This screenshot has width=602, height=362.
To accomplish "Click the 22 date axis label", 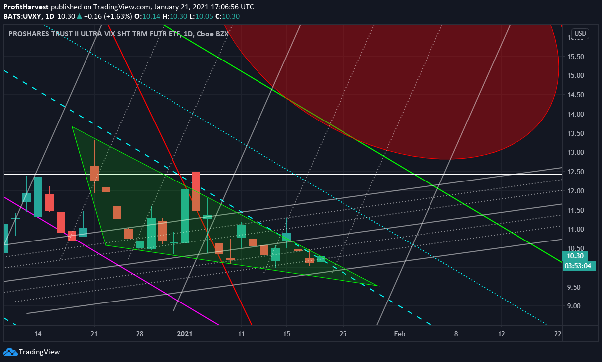I will coord(558,334).
